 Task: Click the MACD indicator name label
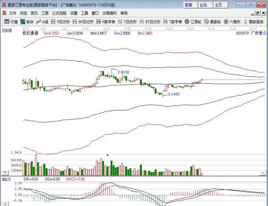[x=6, y=179]
